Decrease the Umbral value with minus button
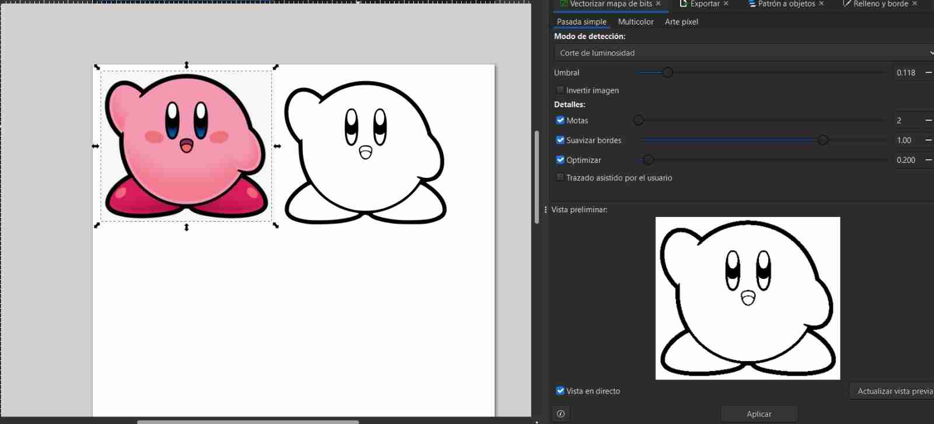The height and width of the screenshot is (424, 934). coord(928,72)
